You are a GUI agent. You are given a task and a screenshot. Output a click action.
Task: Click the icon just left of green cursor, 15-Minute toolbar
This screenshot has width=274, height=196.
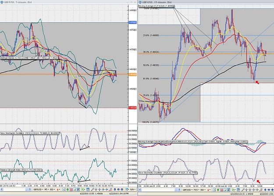click(x=229, y=190)
